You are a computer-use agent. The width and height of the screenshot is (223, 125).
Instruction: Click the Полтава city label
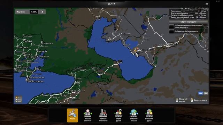point(23,48)
